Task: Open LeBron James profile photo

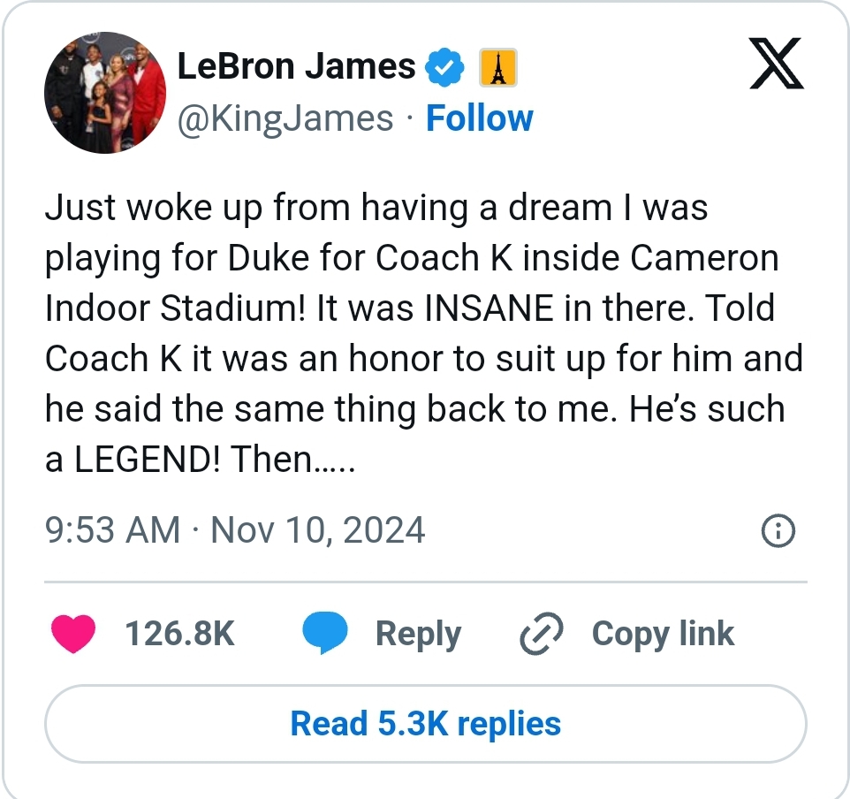Action: [x=105, y=93]
